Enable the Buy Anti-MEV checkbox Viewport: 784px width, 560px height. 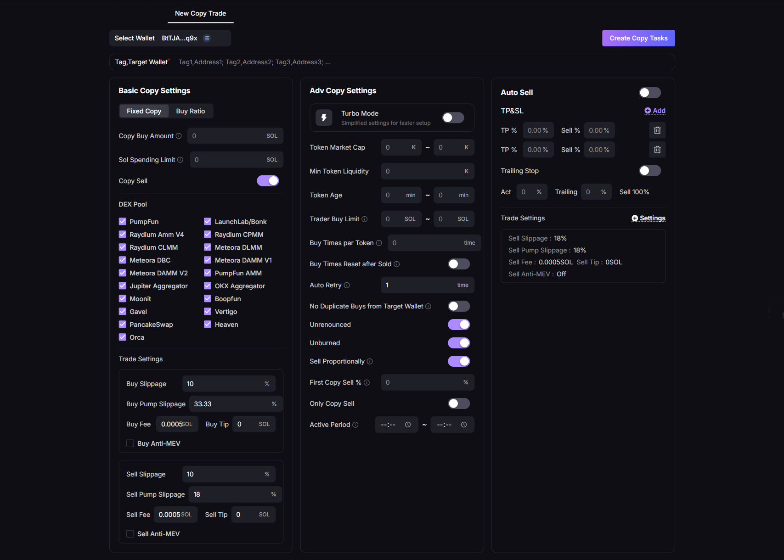tap(130, 443)
